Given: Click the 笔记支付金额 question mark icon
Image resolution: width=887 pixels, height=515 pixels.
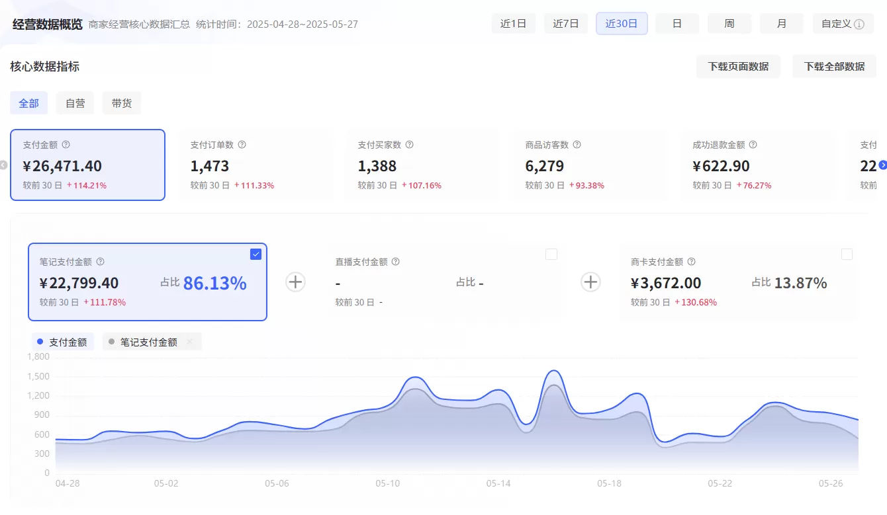Looking at the screenshot, I should [100, 261].
